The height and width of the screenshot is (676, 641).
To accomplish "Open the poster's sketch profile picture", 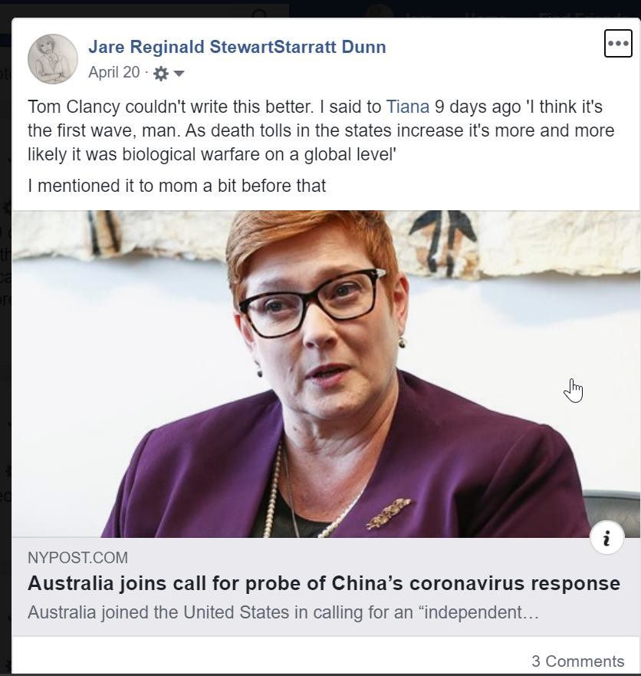I will pyautogui.click(x=53, y=58).
